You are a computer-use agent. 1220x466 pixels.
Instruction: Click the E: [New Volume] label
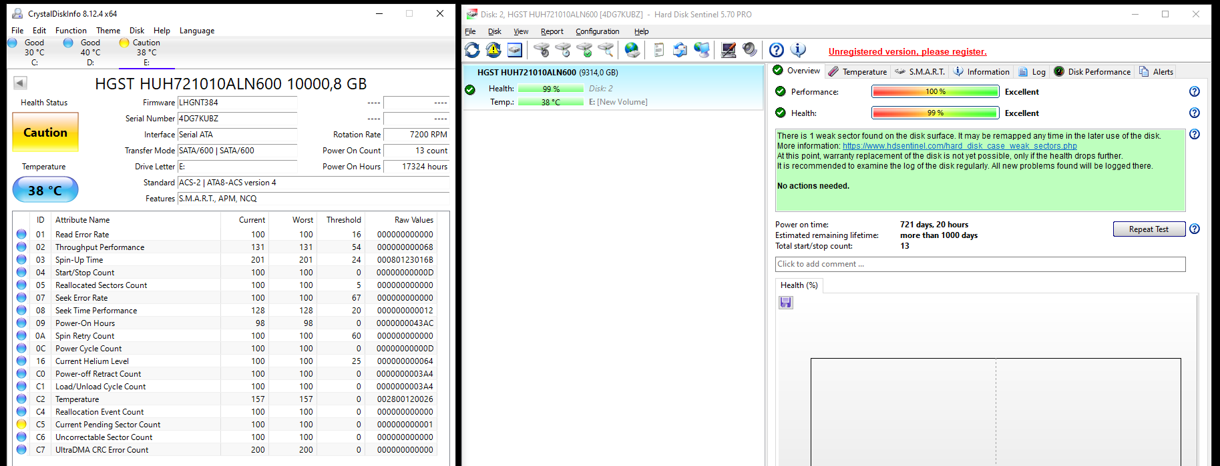pos(618,102)
